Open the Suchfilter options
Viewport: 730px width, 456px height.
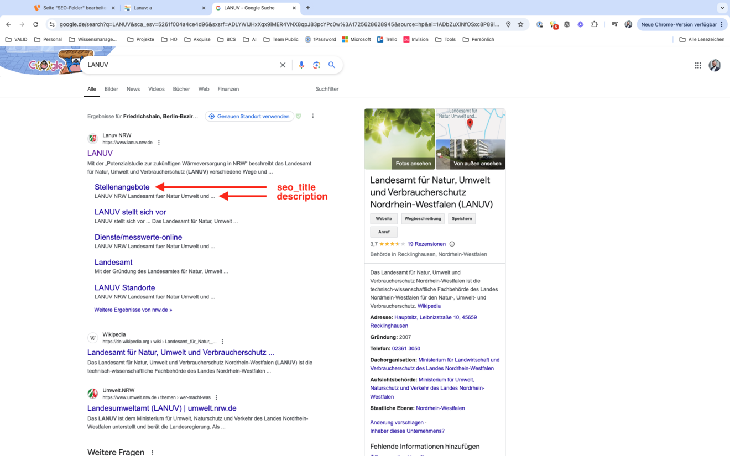[x=327, y=89]
